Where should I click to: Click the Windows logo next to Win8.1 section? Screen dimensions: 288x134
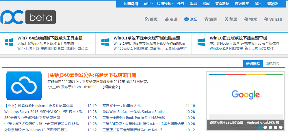(x=105, y=42)
